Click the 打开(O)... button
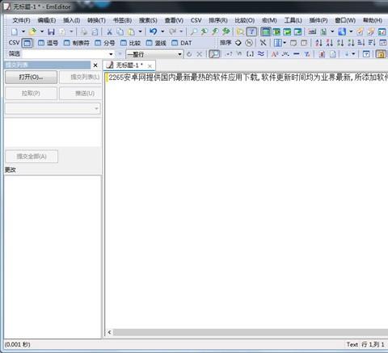Image resolution: width=388 pixels, height=353 pixels. coord(31,78)
